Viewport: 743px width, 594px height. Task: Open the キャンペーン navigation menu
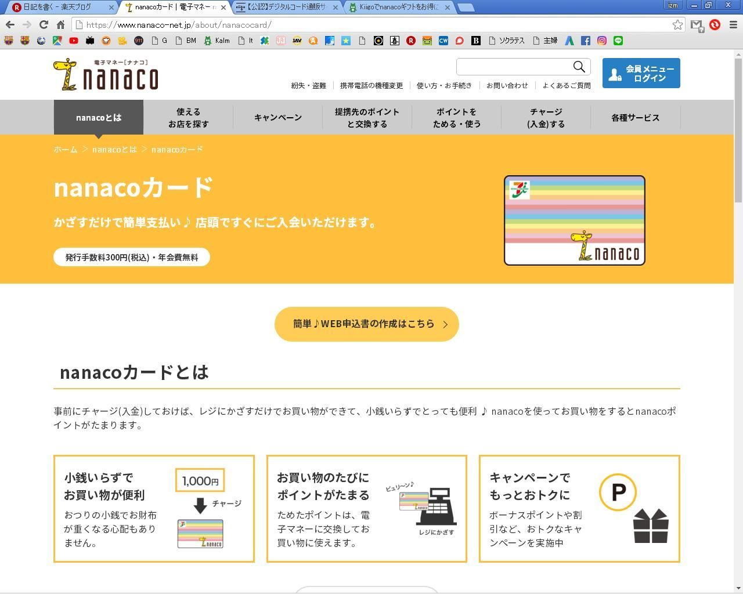click(x=278, y=117)
